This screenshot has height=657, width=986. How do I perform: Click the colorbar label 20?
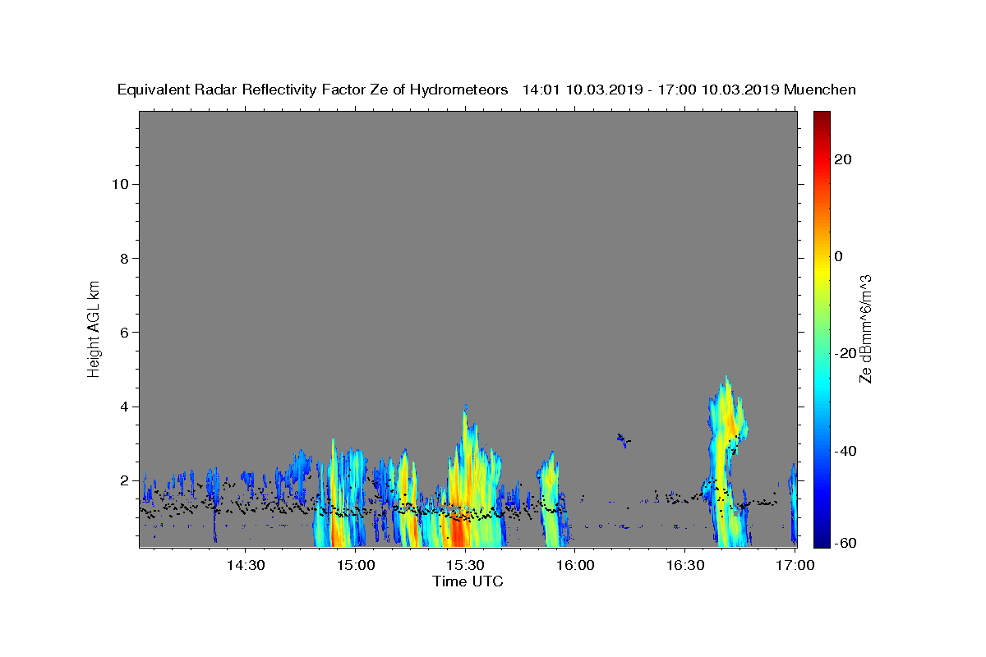click(x=842, y=159)
